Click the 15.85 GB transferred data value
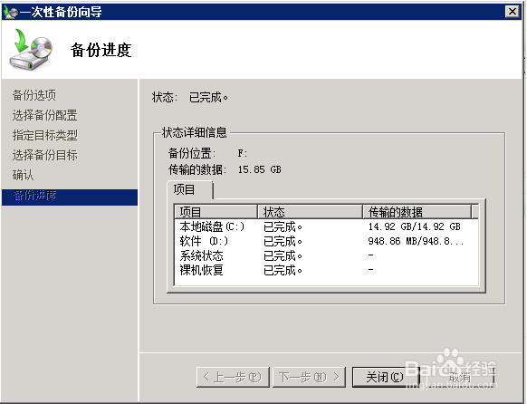The image size is (527, 404). click(x=260, y=169)
